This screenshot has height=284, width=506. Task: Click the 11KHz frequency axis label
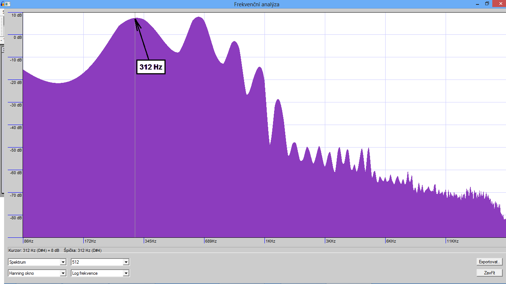point(452,241)
